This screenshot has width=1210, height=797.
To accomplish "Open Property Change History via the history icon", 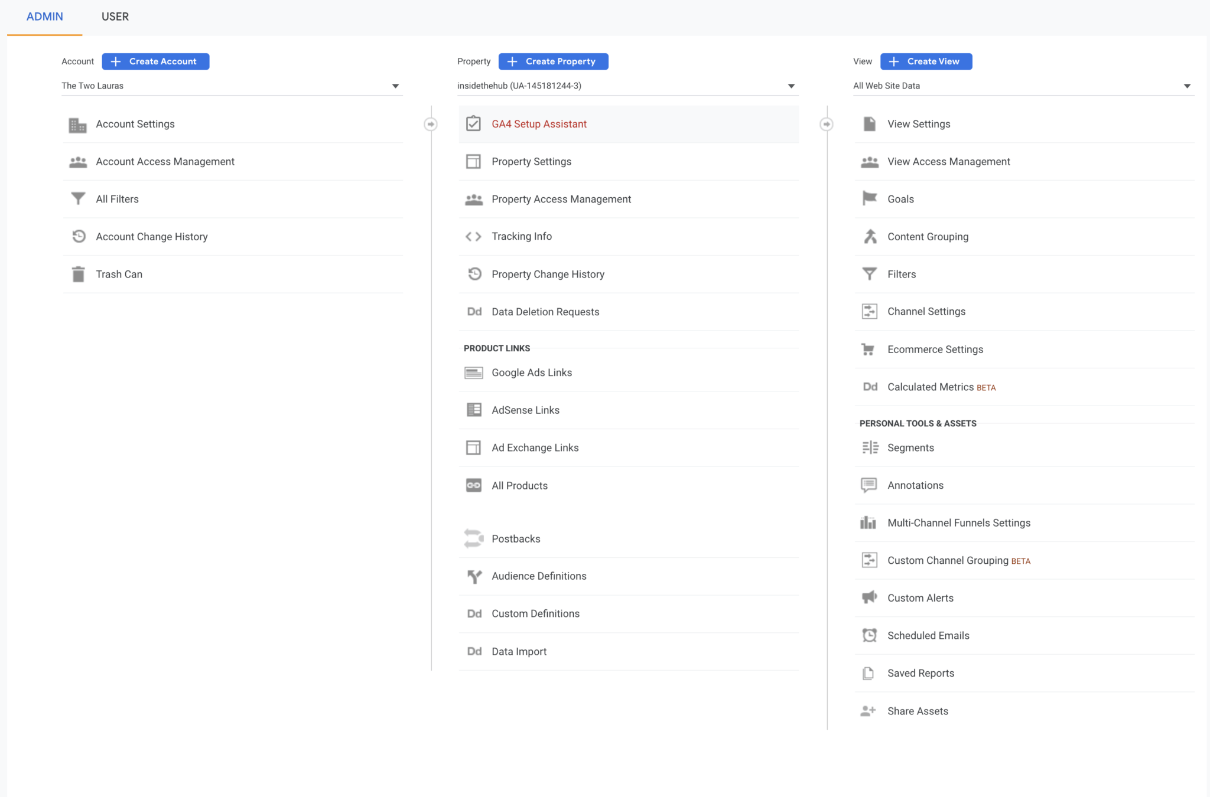I will pyautogui.click(x=474, y=274).
